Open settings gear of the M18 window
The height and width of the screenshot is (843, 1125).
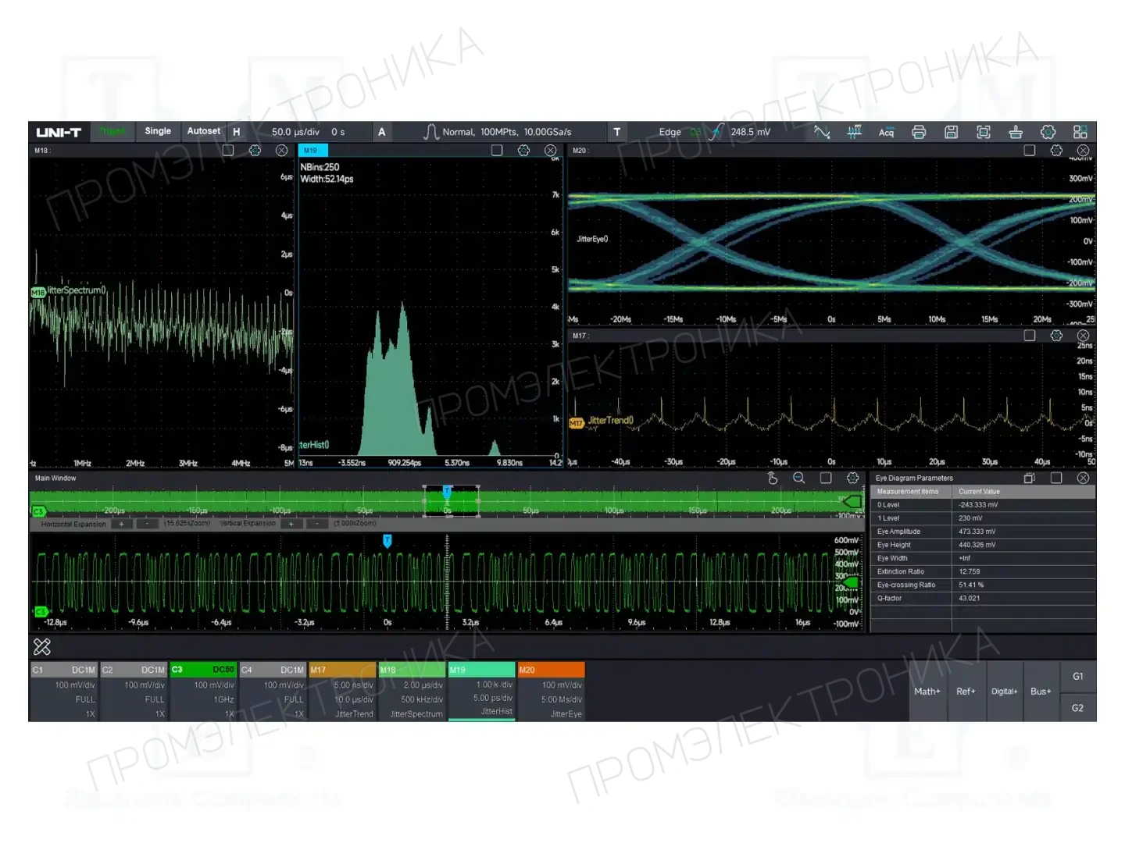click(x=255, y=150)
